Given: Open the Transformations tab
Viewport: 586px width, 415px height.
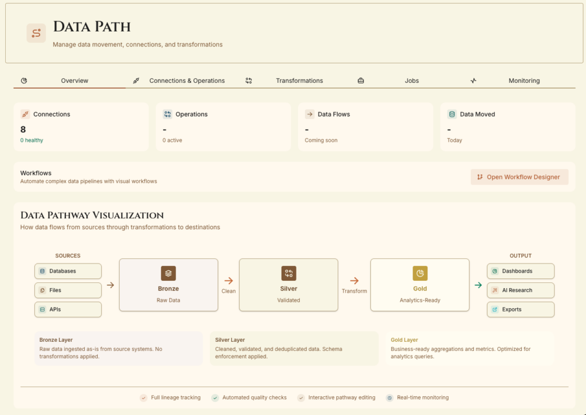Looking at the screenshot, I should point(299,81).
